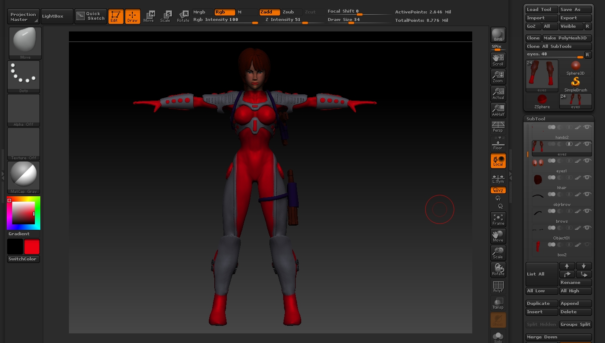Click the Merge Down button

pyautogui.click(x=559, y=337)
